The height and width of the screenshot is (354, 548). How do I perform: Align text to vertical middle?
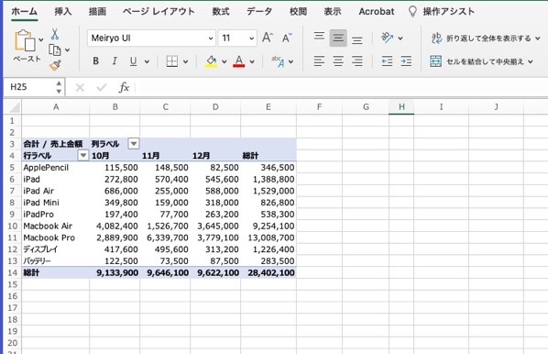tap(338, 38)
